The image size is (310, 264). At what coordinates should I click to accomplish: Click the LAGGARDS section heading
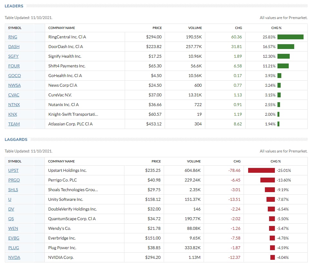click(16, 140)
